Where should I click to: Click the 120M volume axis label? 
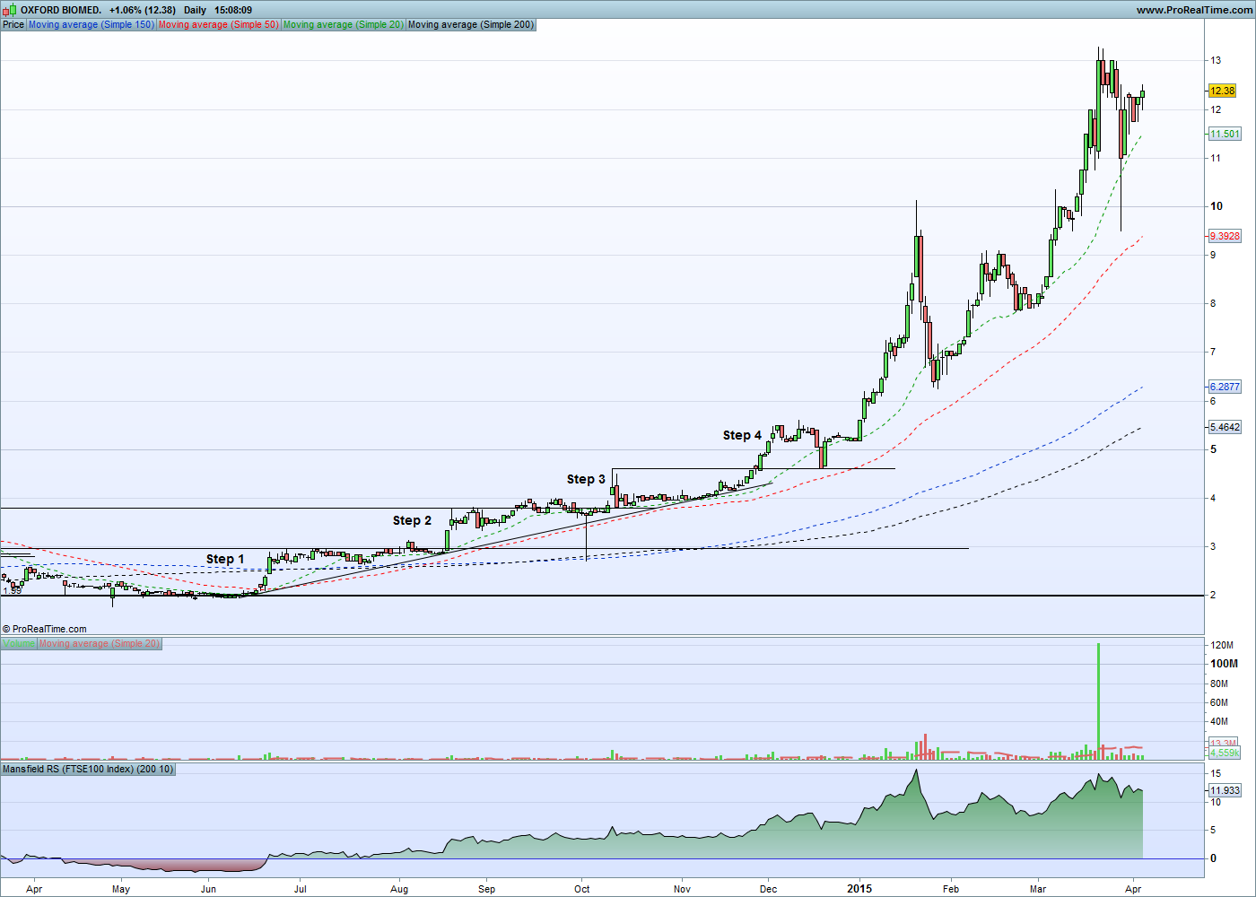point(1221,645)
